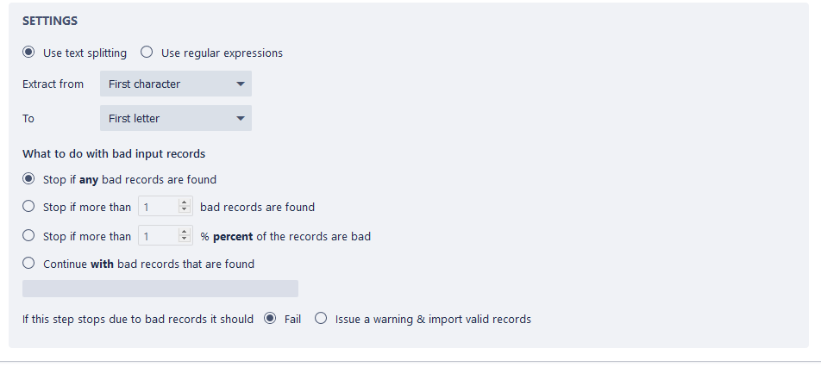Open the To dropdown showing First letter
This screenshot has width=821, height=367.
[175, 118]
